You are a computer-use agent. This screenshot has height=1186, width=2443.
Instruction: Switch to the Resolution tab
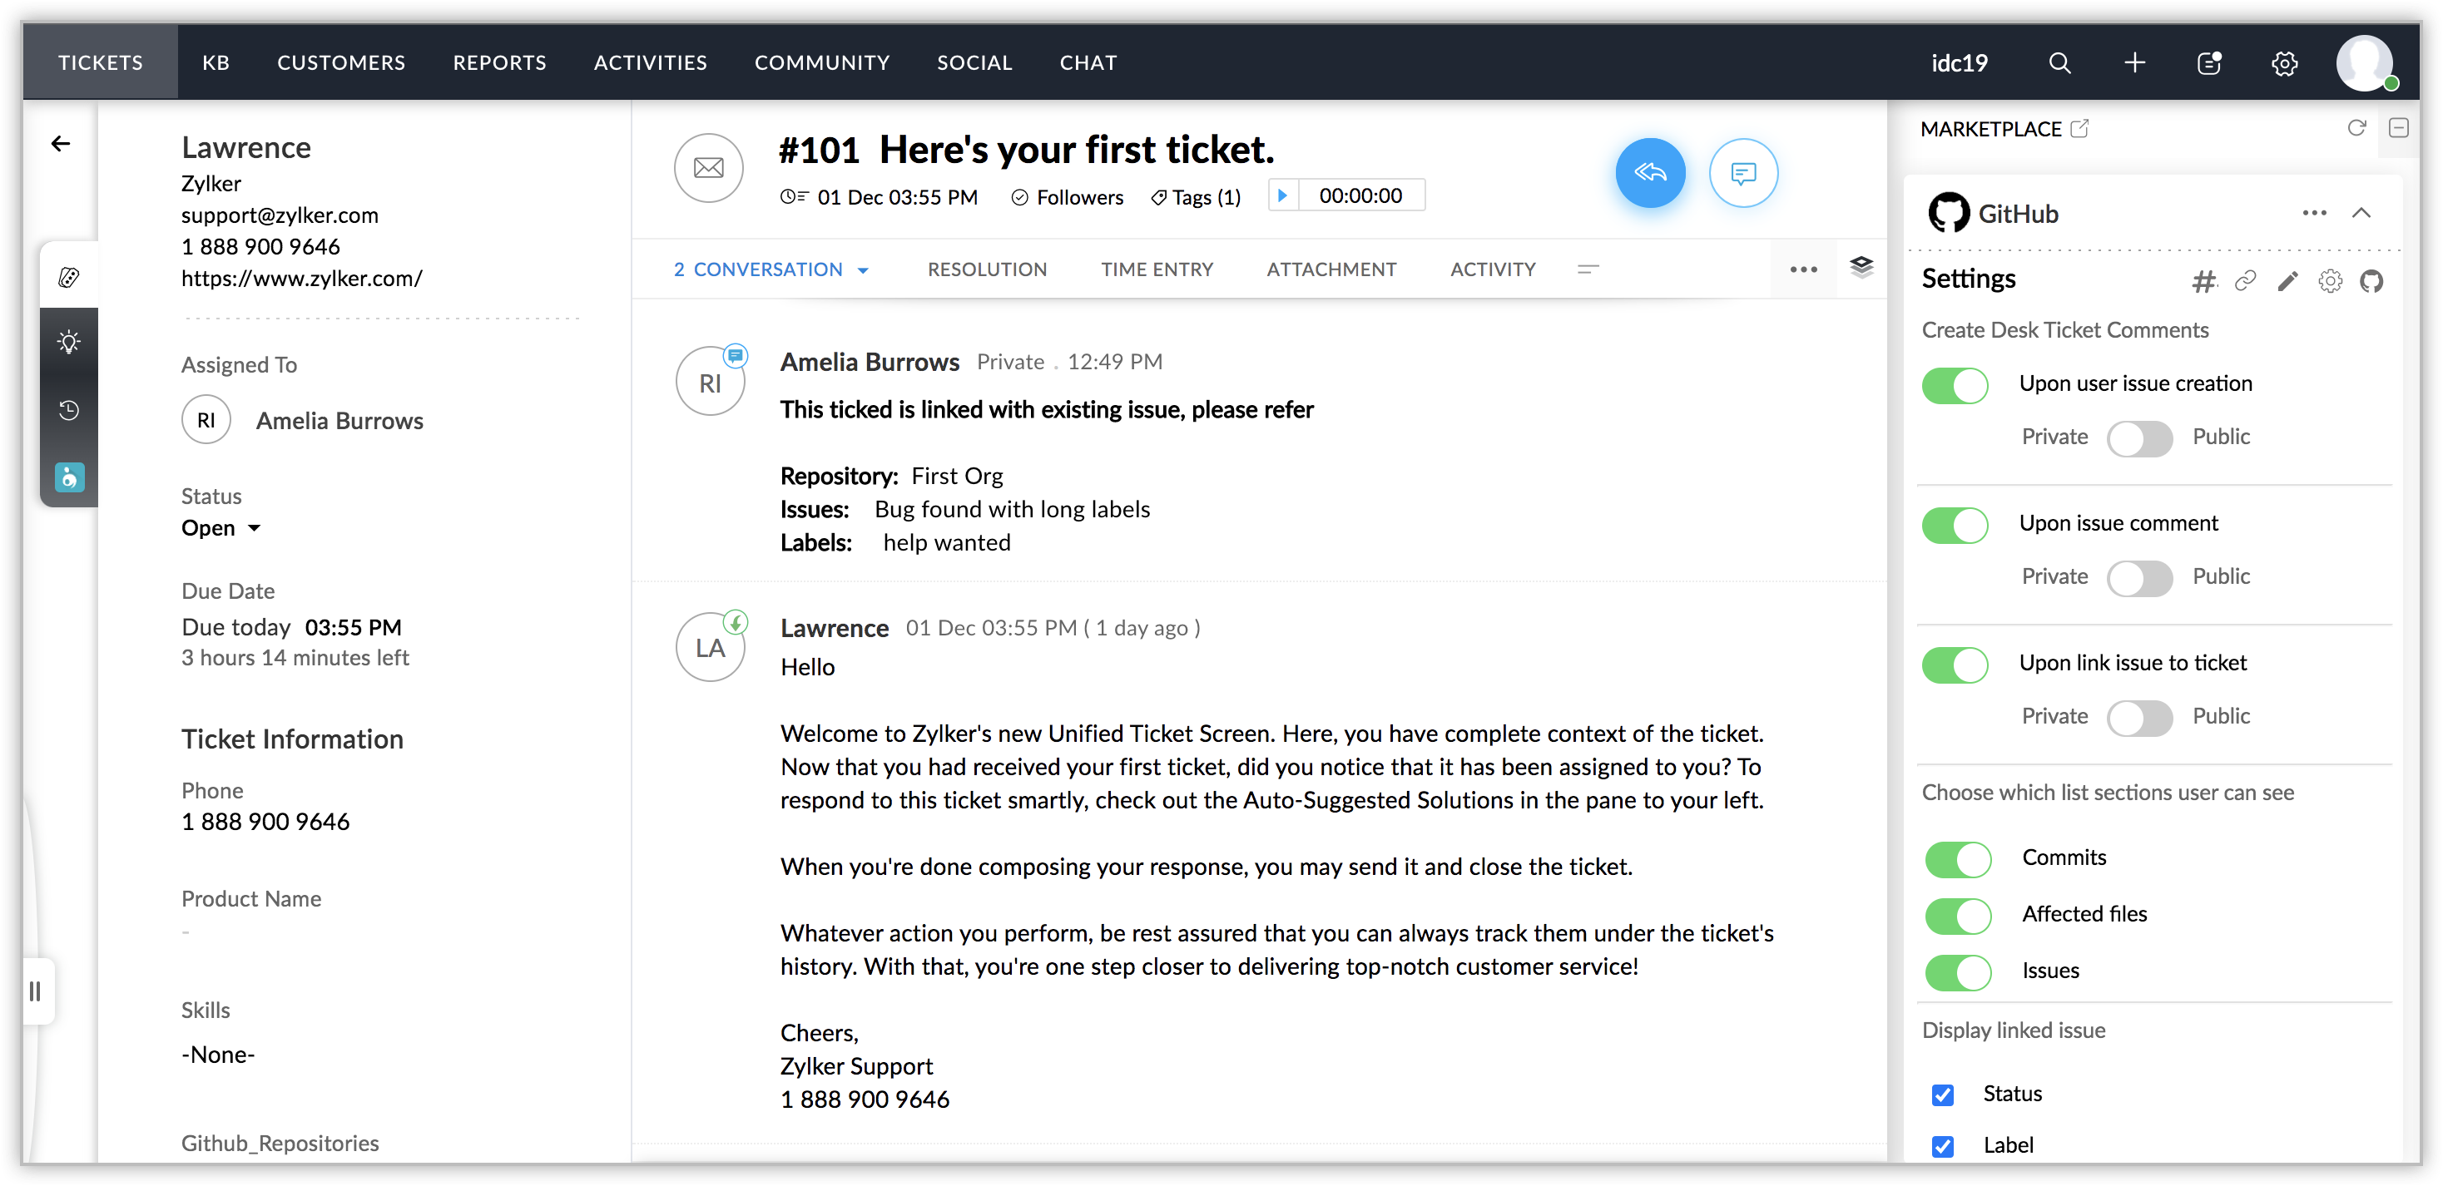pyautogui.click(x=986, y=269)
